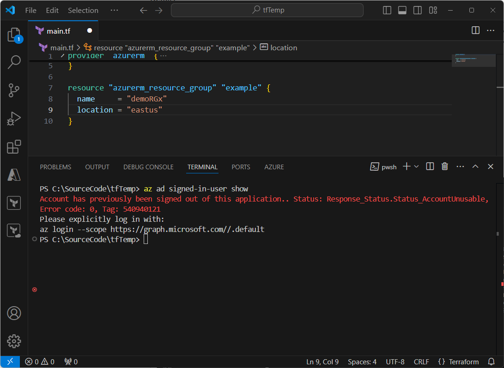Open Source Control view

(x=14, y=90)
